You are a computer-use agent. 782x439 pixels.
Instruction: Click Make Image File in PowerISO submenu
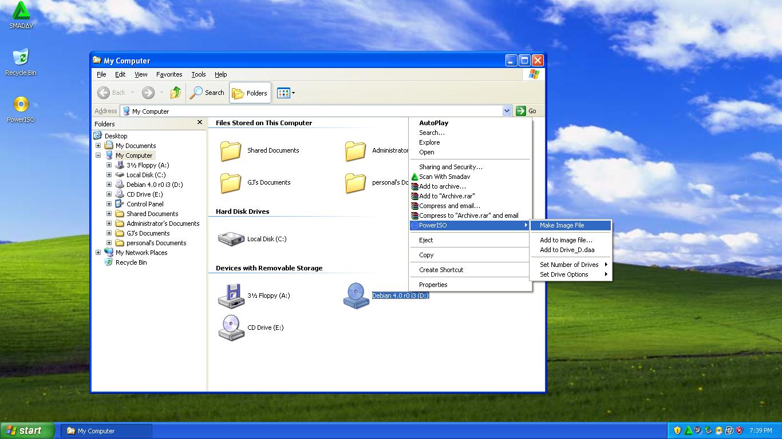[x=571, y=225]
